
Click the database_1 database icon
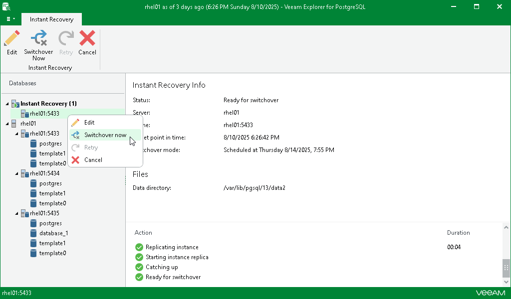click(x=33, y=233)
